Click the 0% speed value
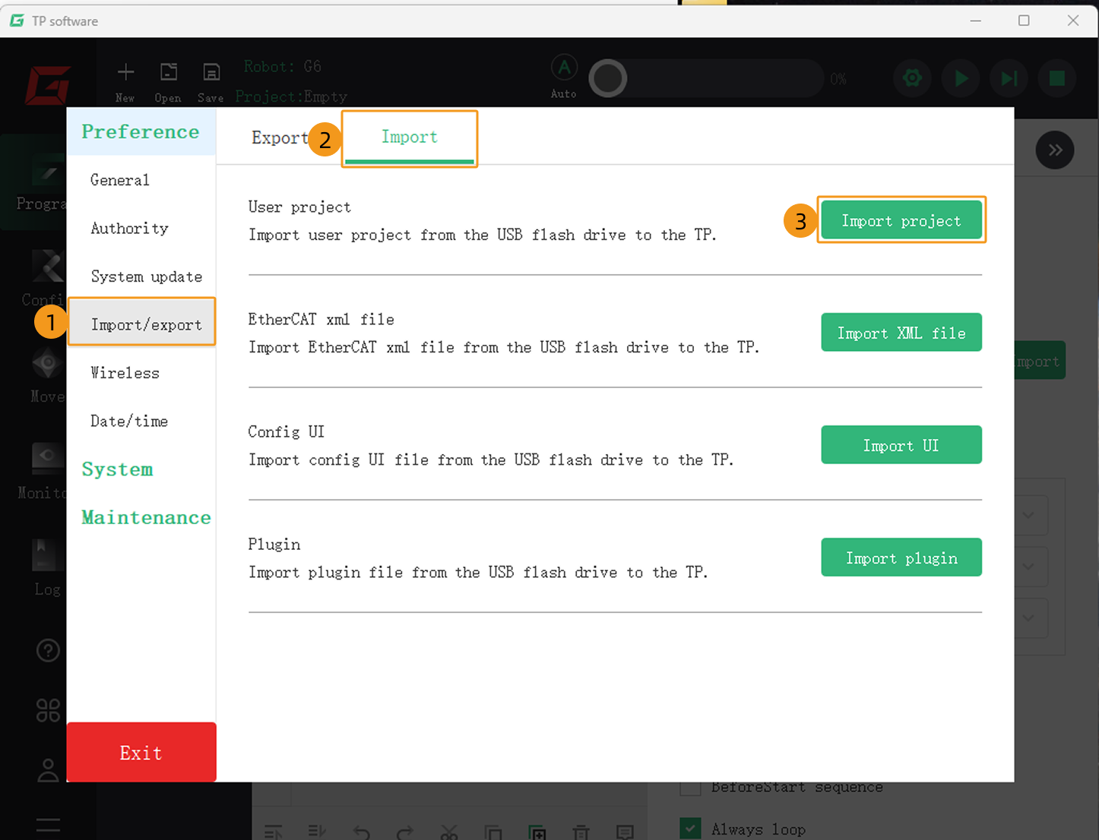The image size is (1099, 840). click(838, 79)
